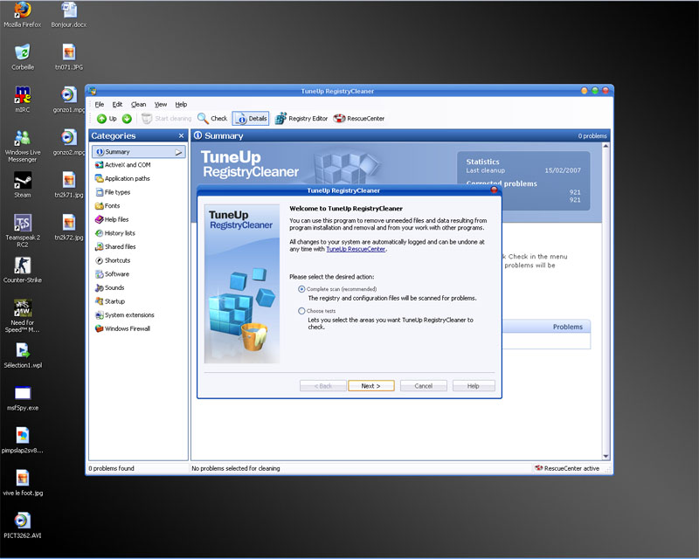Image resolution: width=699 pixels, height=559 pixels.
Task: Open the TuneUp RescueCenter link
Action: coord(356,249)
